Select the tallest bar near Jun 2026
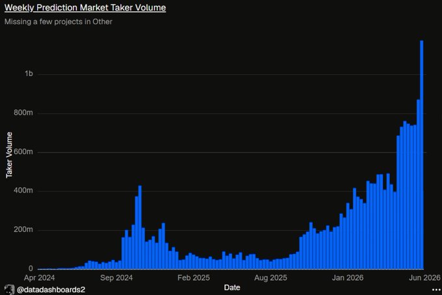Image resolution: width=442 pixels, height=295 pixels. [x=422, y=155]
